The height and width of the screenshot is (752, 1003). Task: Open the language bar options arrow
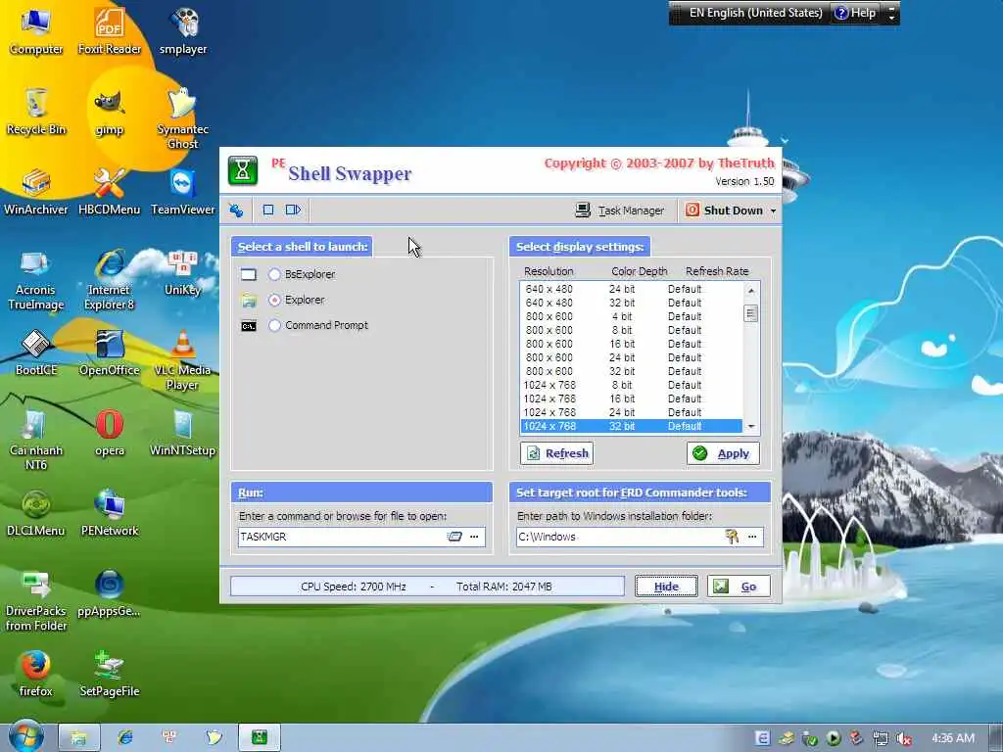click(x=891, y=13)
